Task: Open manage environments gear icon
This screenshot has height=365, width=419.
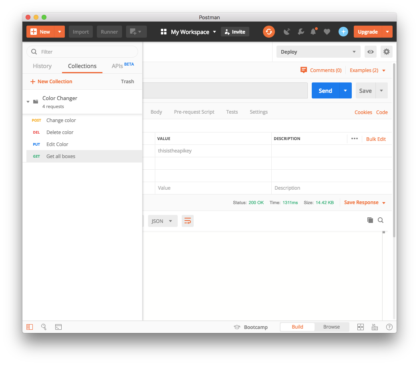Action: [x=387, y=52]
